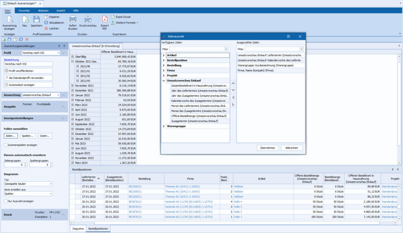
Task: Click Sofort drucken printer icon
Action: tap(73, 20)
